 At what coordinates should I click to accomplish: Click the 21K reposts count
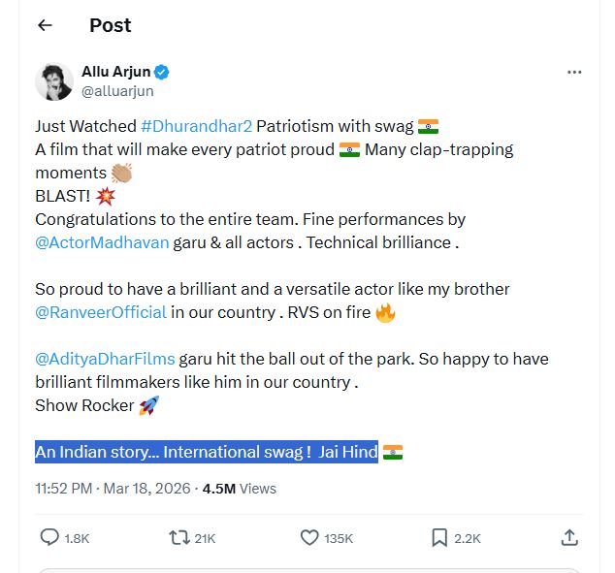tap(205, 537)
